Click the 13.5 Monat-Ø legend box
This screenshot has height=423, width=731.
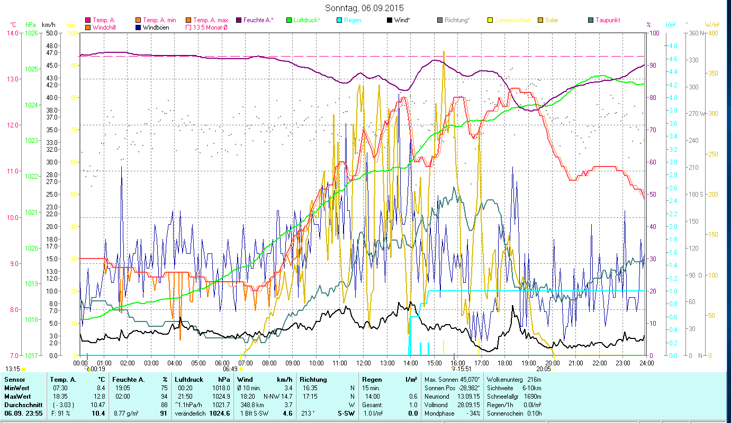pyautogui.click(x=189, y=27)
